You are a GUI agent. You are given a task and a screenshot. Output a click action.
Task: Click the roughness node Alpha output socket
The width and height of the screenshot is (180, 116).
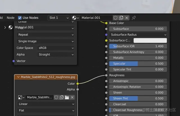(78, 89)
